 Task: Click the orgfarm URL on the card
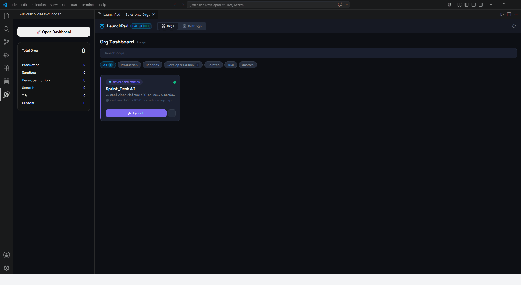pos(142,100)
